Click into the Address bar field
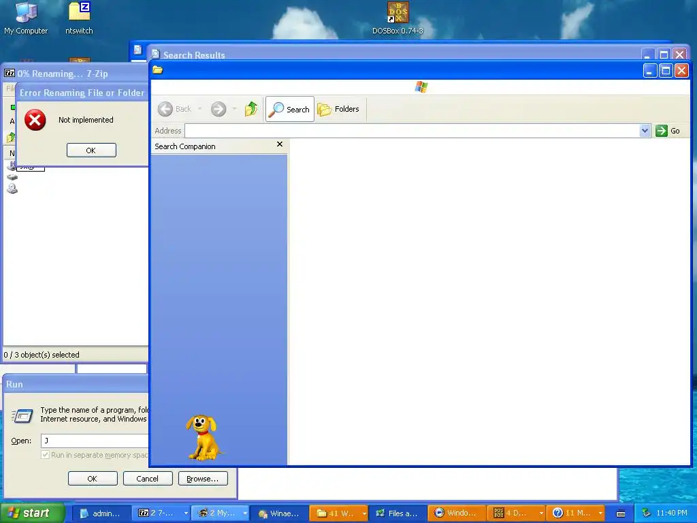 pyautogui.click(x=412, y=131)
